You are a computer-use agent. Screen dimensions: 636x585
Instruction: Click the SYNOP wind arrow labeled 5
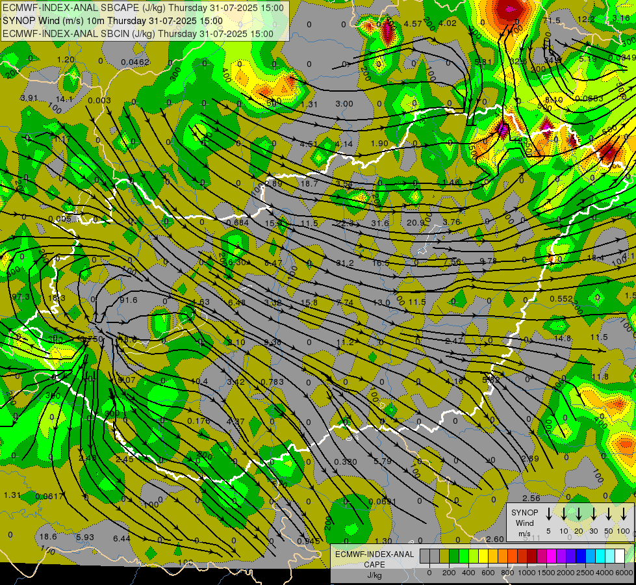point(549,514)
